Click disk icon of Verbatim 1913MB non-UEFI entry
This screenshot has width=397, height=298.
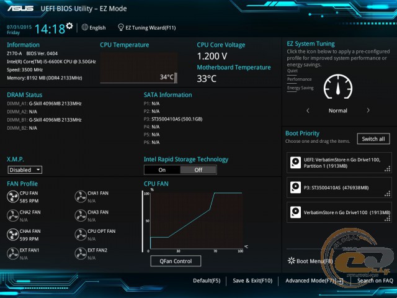pos(295,212)
